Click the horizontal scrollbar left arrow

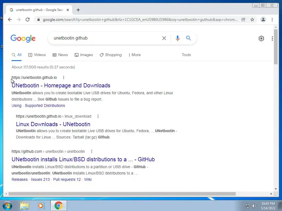point(6,194)
